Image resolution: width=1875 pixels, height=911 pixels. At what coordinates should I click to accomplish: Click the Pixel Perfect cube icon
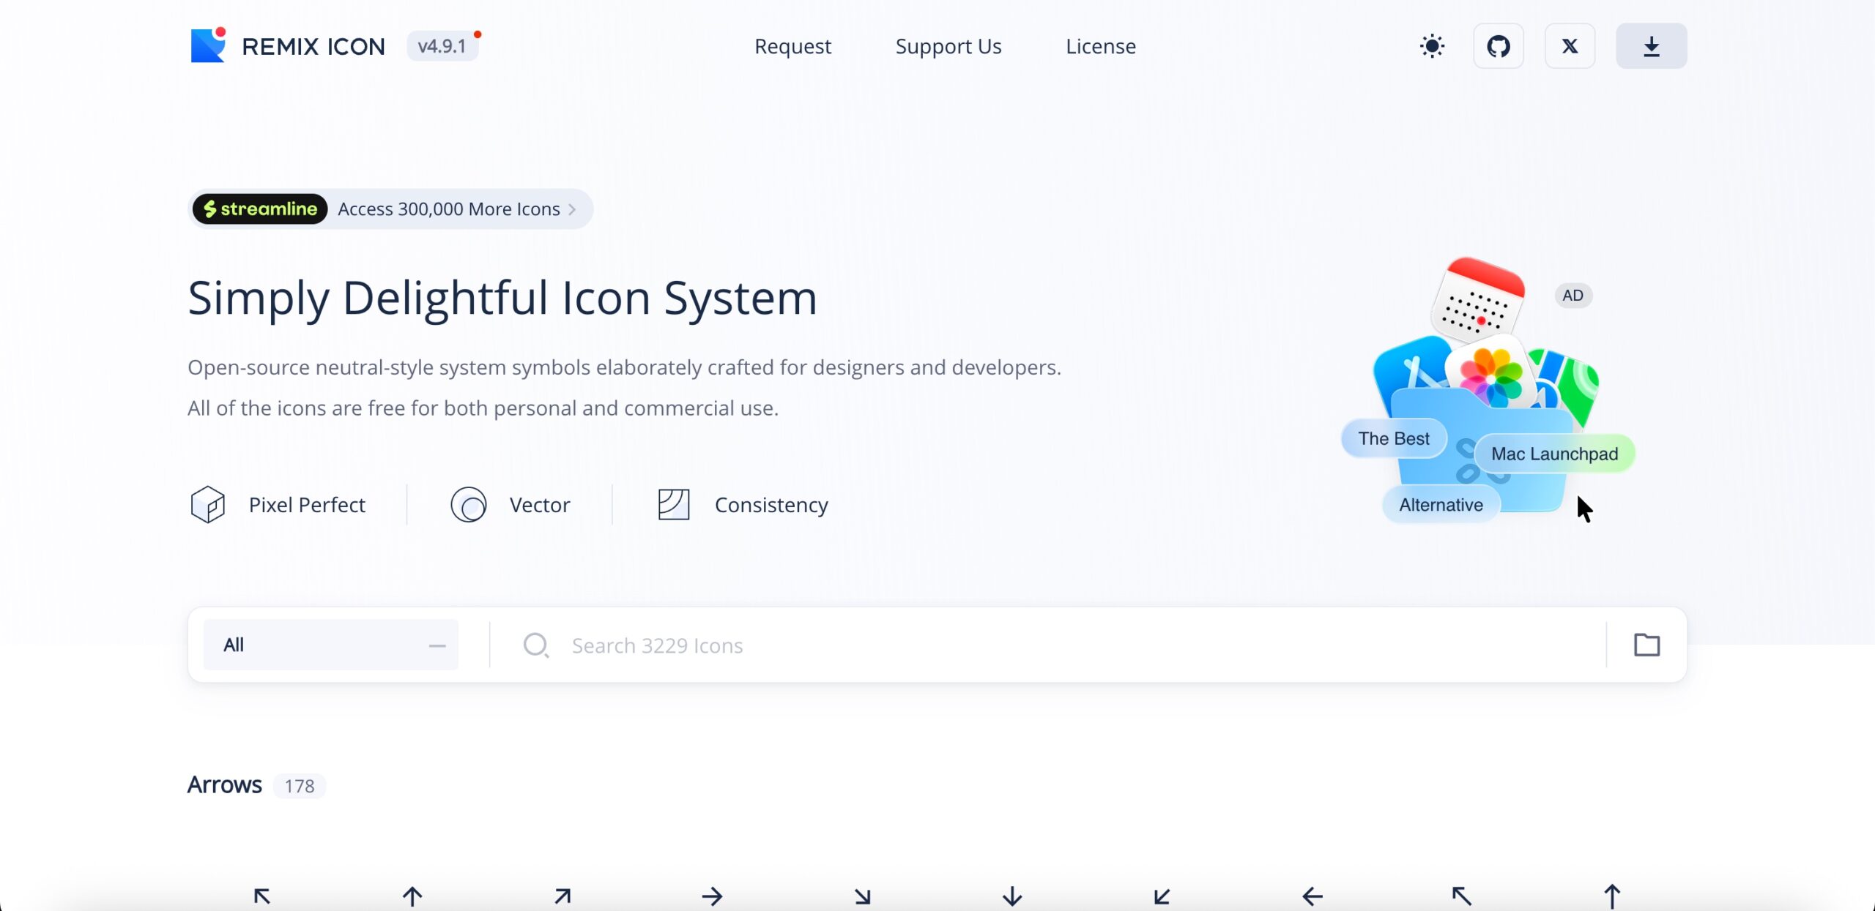click(208, 504)
